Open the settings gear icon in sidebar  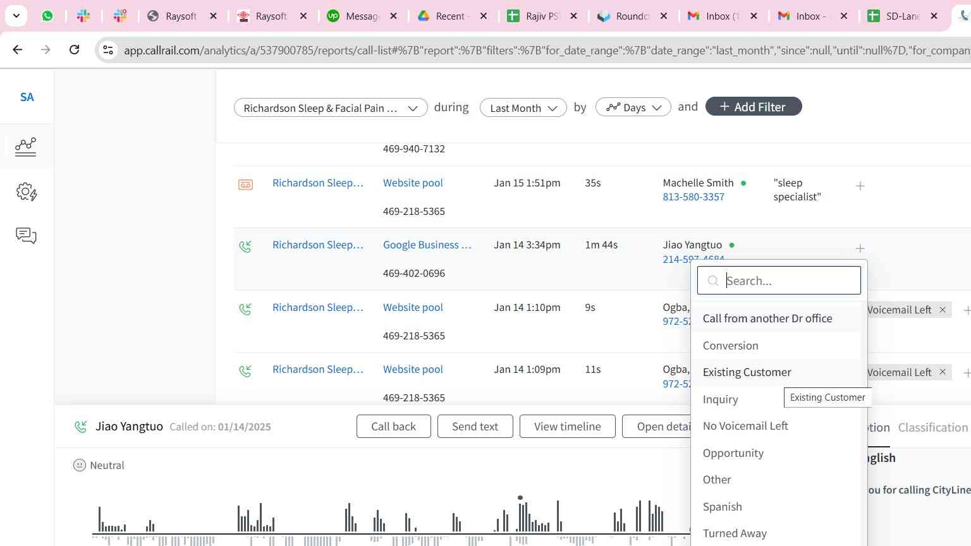tap(26, 191)
